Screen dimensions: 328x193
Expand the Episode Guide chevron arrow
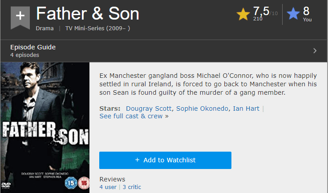pyautogui.click(x=315, y=51)
